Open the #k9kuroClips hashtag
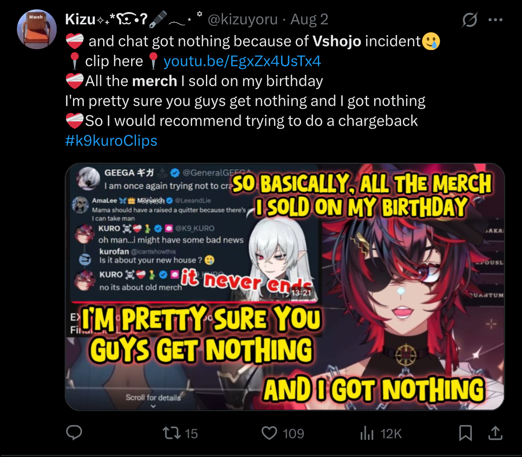The image size is (522, 457). pos(111,141)
